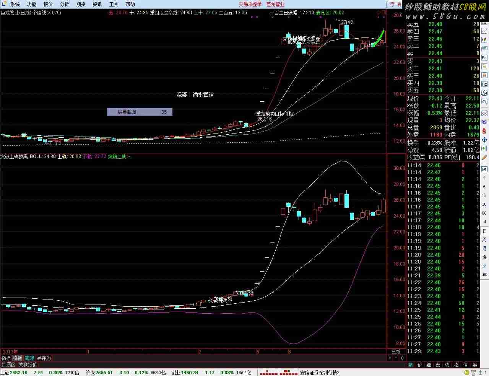Click the orange-lined list icon above Fiz
The image size is (489, 376).
(x=484, y=75)
